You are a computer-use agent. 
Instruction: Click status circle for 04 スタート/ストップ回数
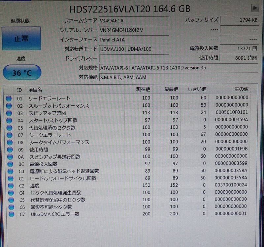[x=9, y=120]
